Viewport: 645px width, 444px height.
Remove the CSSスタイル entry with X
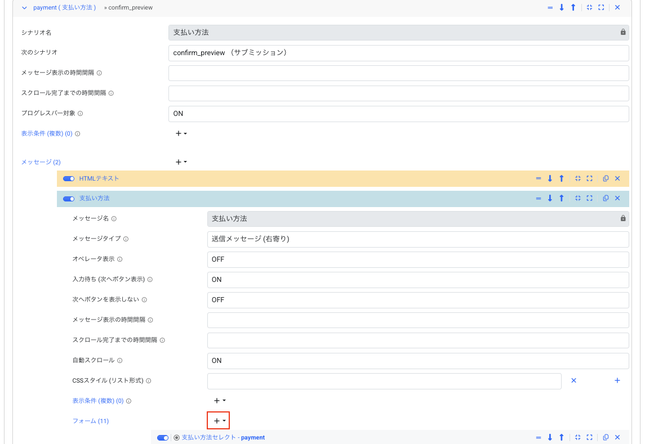pos(574,380)
